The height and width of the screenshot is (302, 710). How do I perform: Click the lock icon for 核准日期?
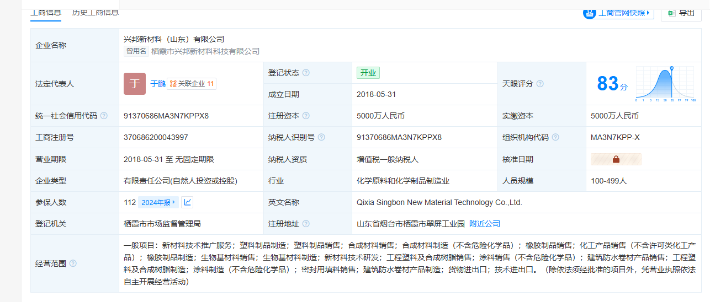(x=616, y=159)
